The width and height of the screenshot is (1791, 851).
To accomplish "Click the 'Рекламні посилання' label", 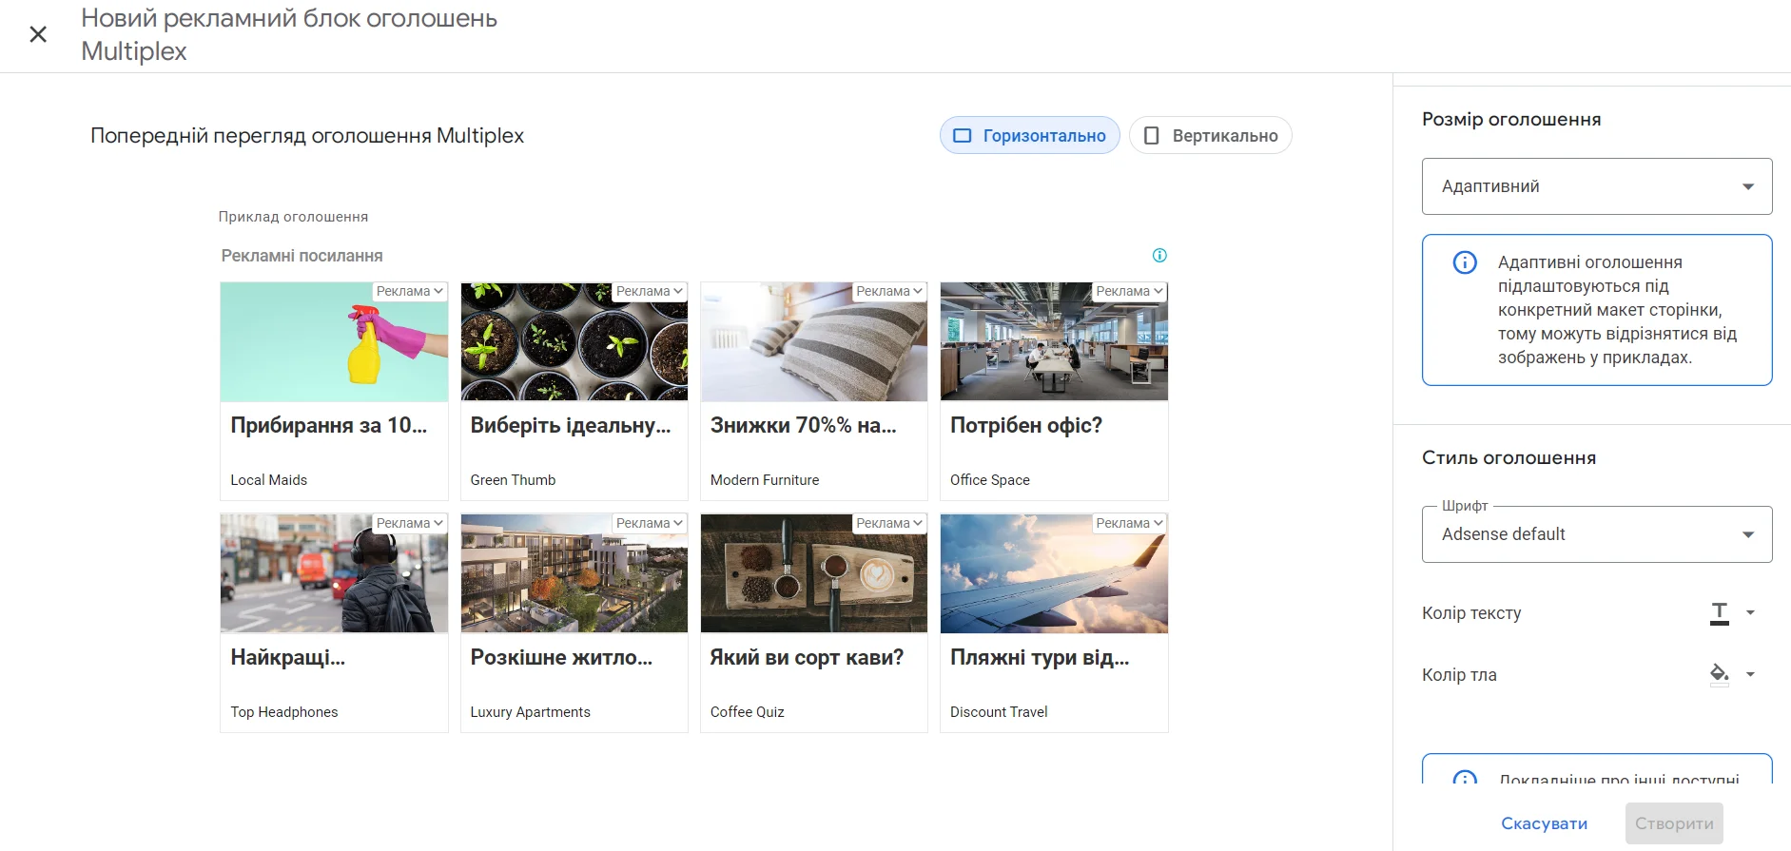I will click(302, 256).
